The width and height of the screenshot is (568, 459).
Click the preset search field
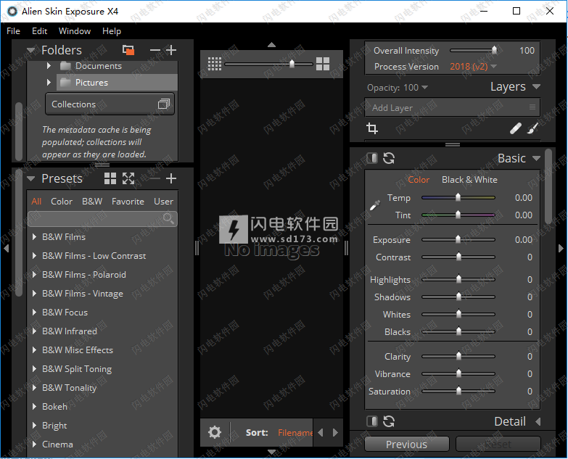point(102,219)
